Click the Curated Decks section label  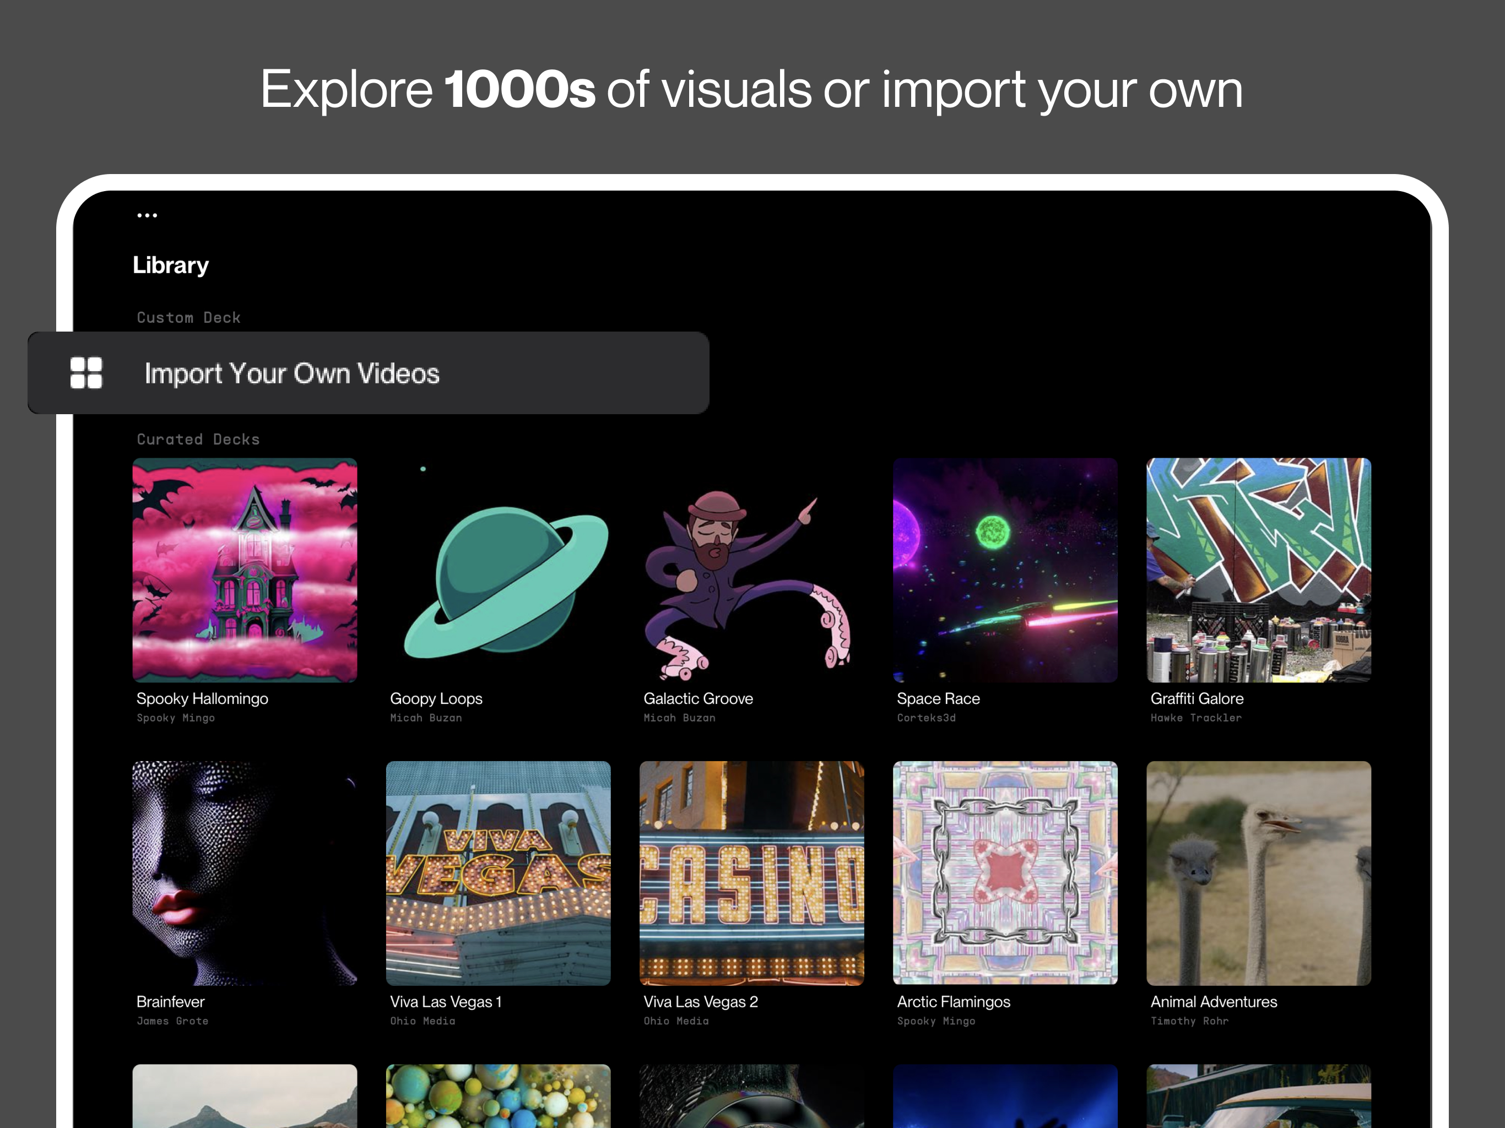click(x=198, y=440)
